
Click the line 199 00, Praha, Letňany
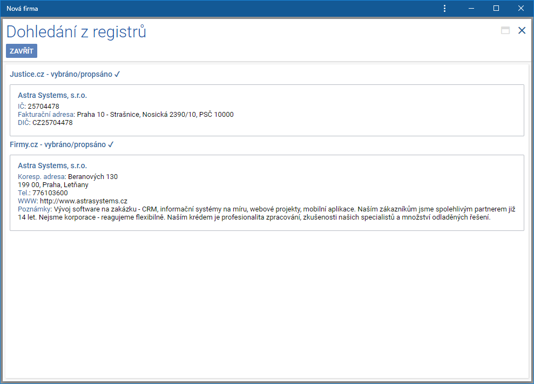(53, 185)
